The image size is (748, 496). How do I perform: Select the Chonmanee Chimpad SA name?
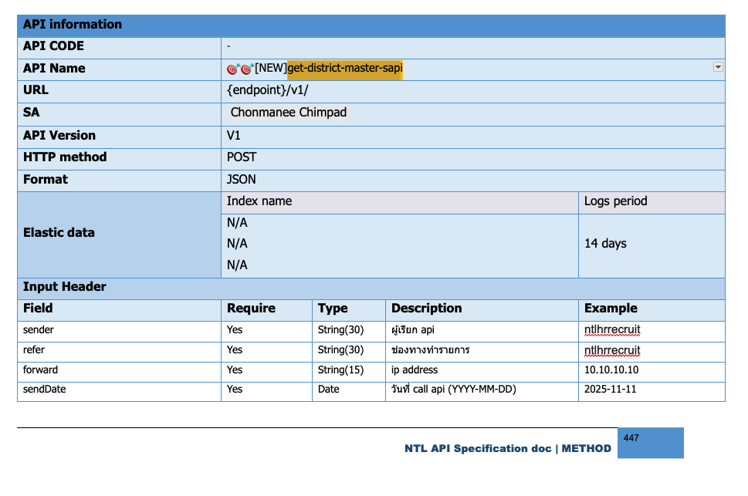289,113
